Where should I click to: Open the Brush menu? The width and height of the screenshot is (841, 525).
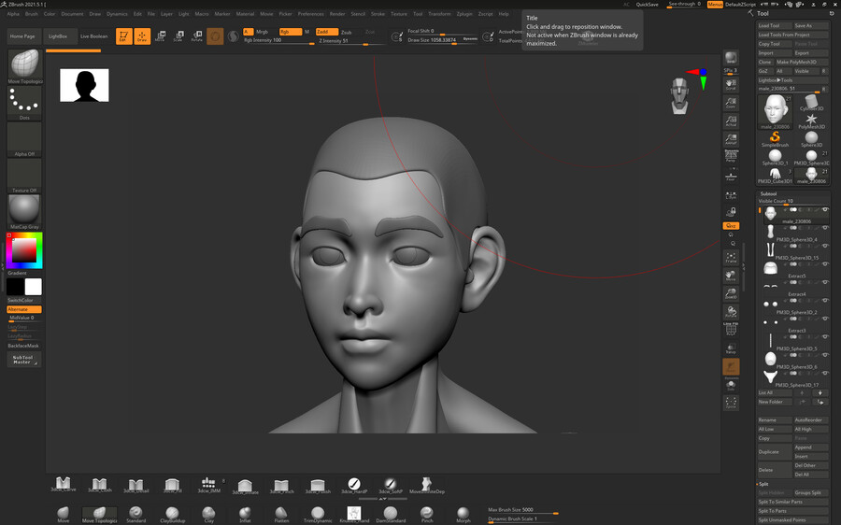coord(32,14)
